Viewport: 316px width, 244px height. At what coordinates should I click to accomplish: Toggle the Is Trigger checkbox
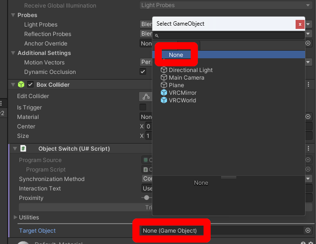pos(143,107)
